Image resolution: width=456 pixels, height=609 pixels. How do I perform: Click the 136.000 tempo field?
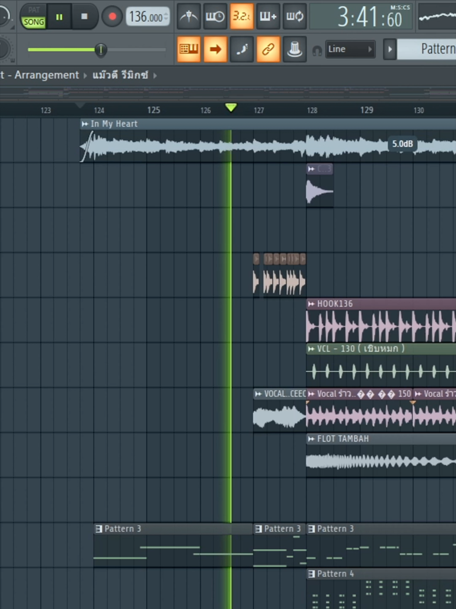pyautogui.click(x=148, y=17)
